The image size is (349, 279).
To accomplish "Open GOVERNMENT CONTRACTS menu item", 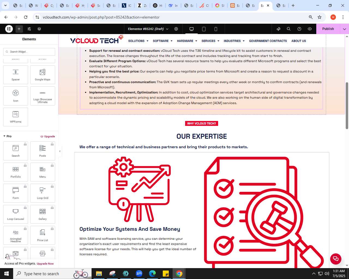I will tap(268, 41).
